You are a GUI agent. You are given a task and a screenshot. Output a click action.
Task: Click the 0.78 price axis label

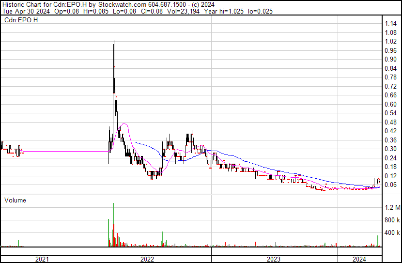point(391,77)
